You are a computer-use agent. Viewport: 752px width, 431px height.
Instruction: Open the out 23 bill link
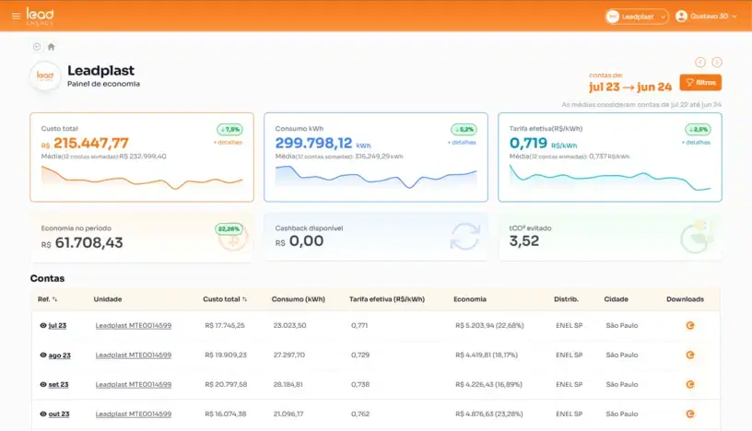coord(59,414)
